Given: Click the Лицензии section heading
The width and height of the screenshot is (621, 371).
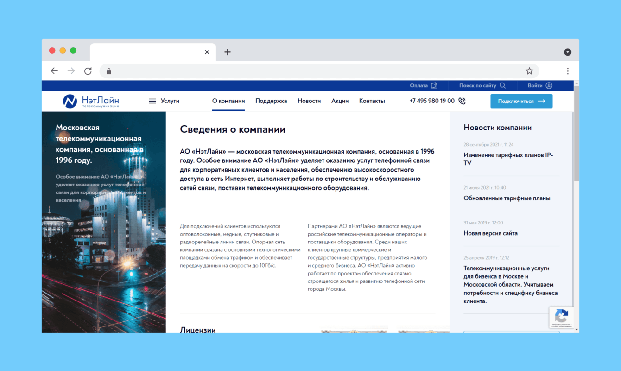Looking at the screenshot, I should click(198, 330).
